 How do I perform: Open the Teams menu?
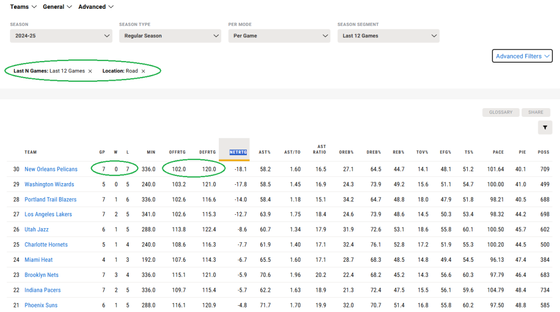tap(23, 7)
